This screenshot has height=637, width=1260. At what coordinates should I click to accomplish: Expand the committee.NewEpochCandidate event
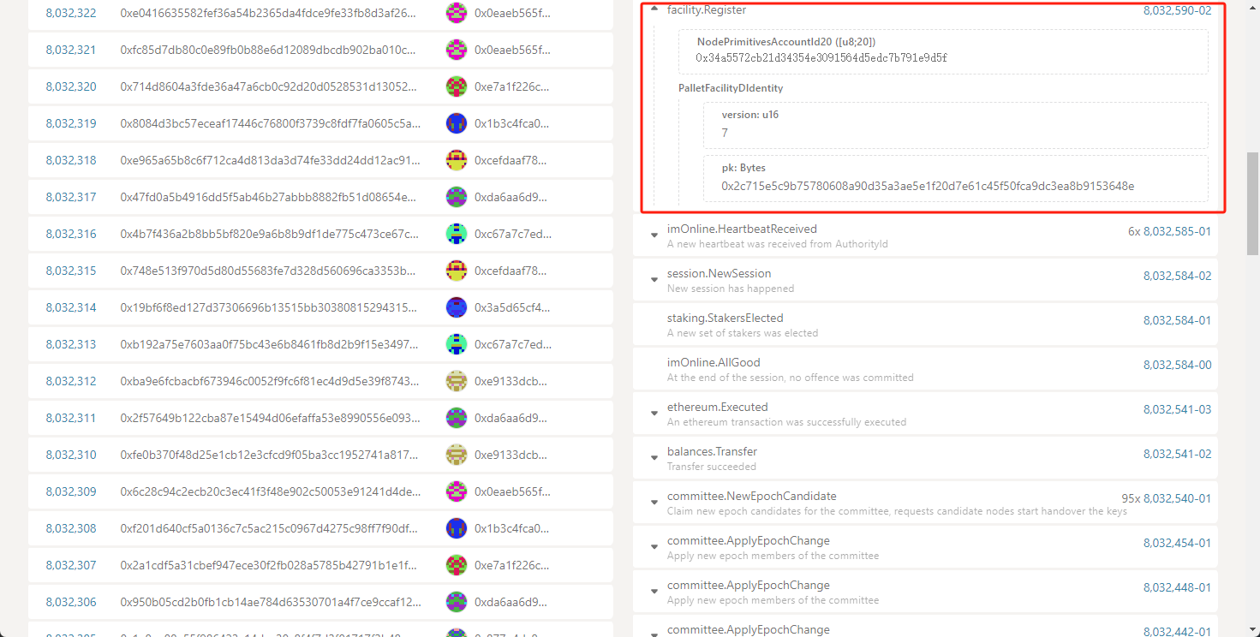[654, 503]
